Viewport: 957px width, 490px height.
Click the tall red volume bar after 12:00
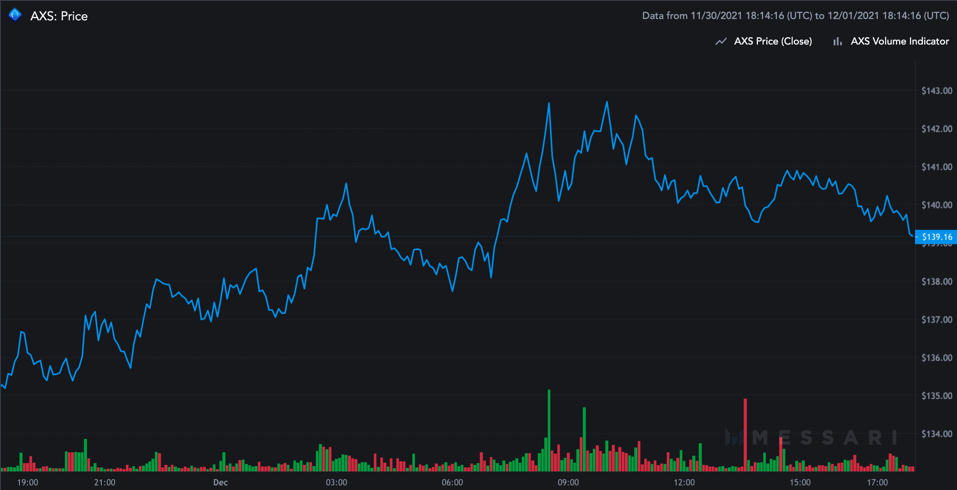pyautogui.click(x=745, y=435)
